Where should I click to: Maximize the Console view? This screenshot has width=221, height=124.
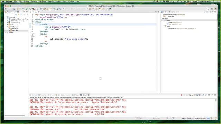(x=215, y=95)
